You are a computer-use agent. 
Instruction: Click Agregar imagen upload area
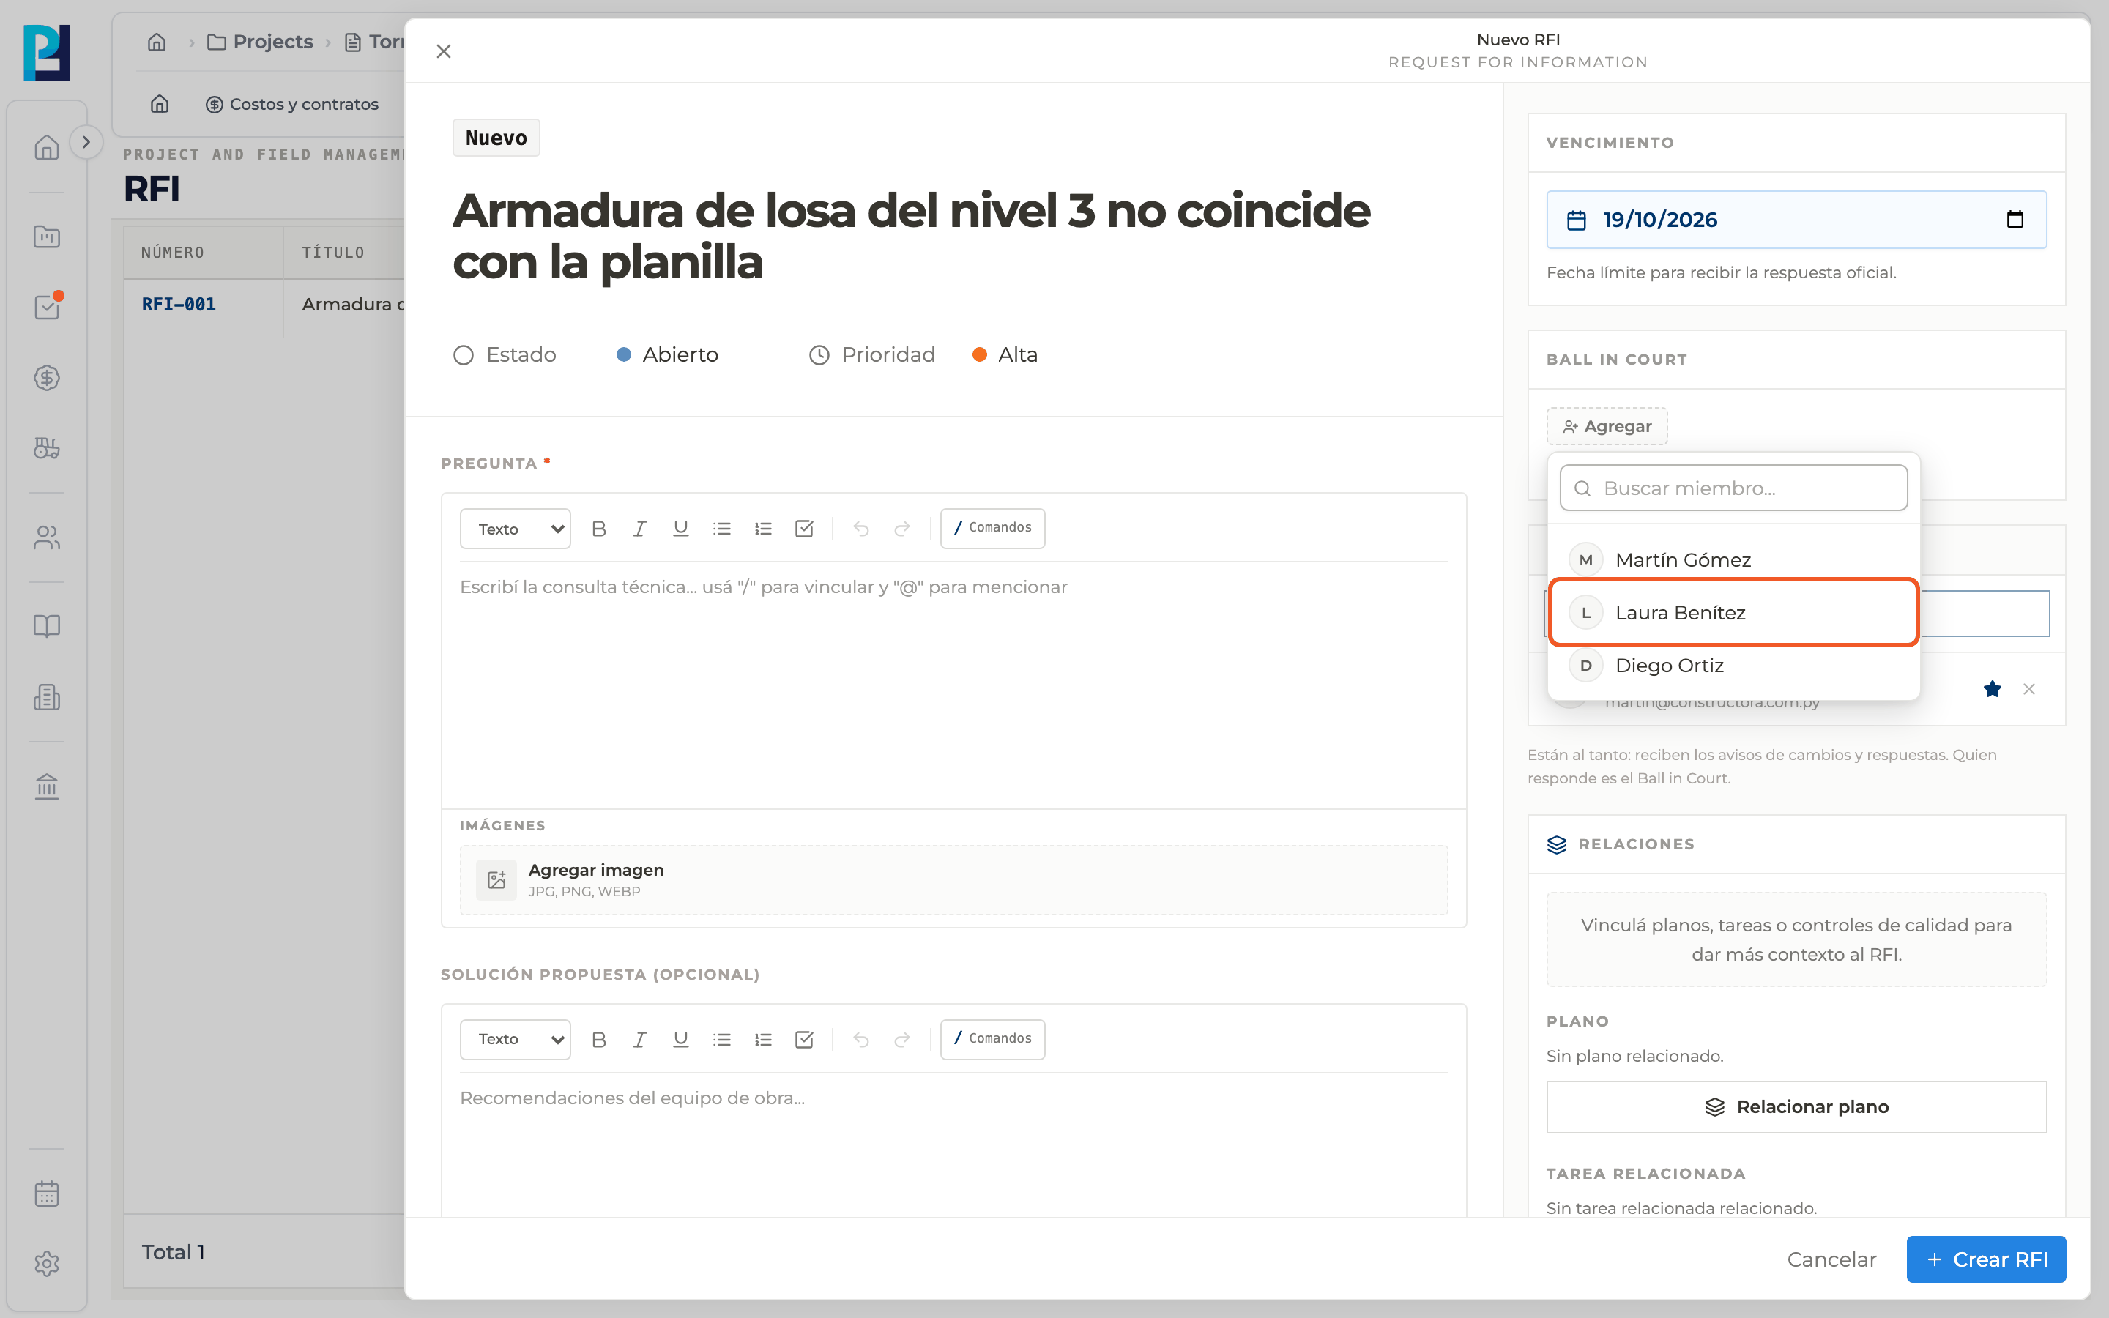pos(953,879)
